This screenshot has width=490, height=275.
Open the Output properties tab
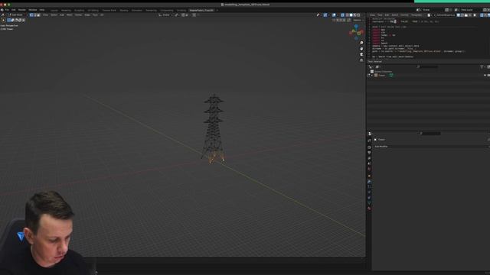click(369, 153)
